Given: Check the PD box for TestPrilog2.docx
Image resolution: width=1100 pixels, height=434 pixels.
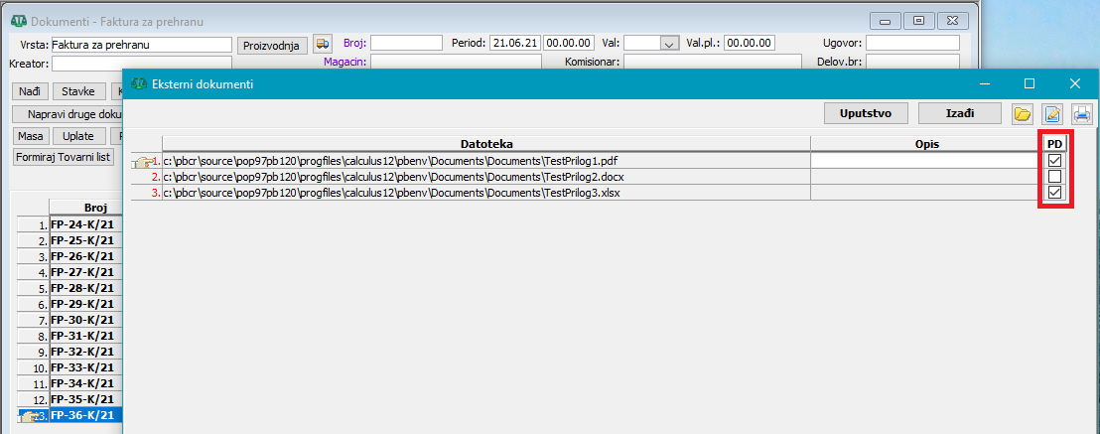Looking at the screenshot, I should click(1055, 177).
